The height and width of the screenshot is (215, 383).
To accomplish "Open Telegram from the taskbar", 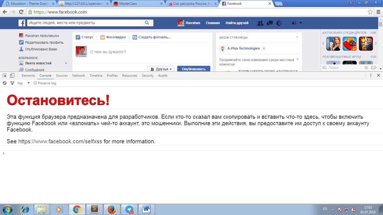I will [130, 210].
